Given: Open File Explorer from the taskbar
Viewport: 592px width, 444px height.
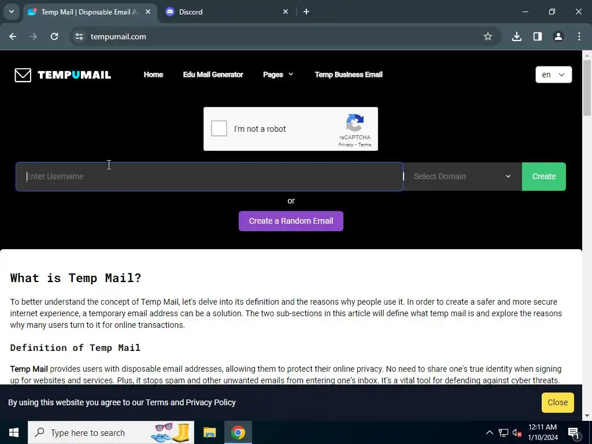Looking at the screenshot, I should pyautogui.click(x=209, y=432).
